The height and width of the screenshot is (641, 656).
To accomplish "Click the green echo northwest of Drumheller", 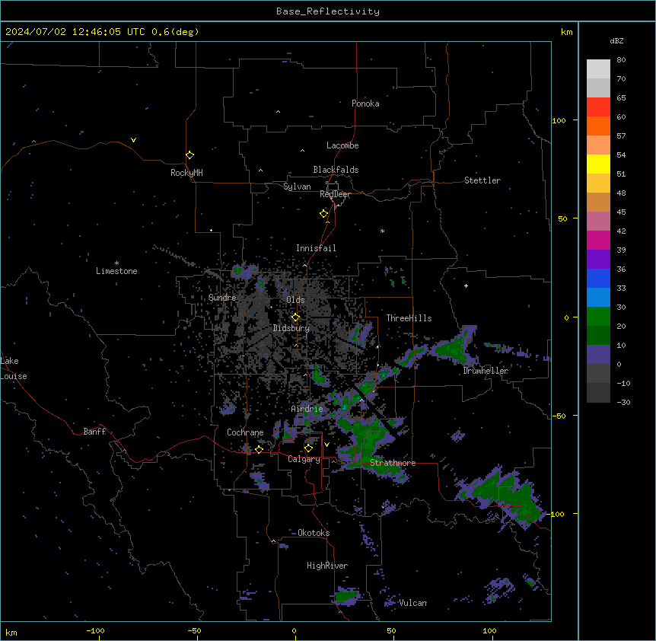I will [452, 348].
